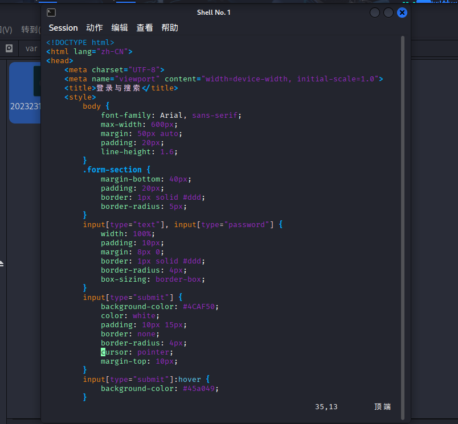Maximize the Shell No. 1 window
The image size is (458, 424).
(x=388, y=13)
